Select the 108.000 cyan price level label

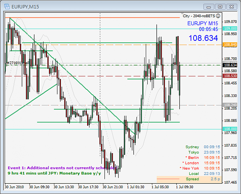(x=230, y=129)
